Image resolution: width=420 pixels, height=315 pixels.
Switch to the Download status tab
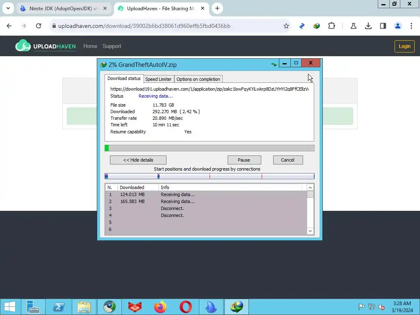pyautogui.click(x=124, y=78)
